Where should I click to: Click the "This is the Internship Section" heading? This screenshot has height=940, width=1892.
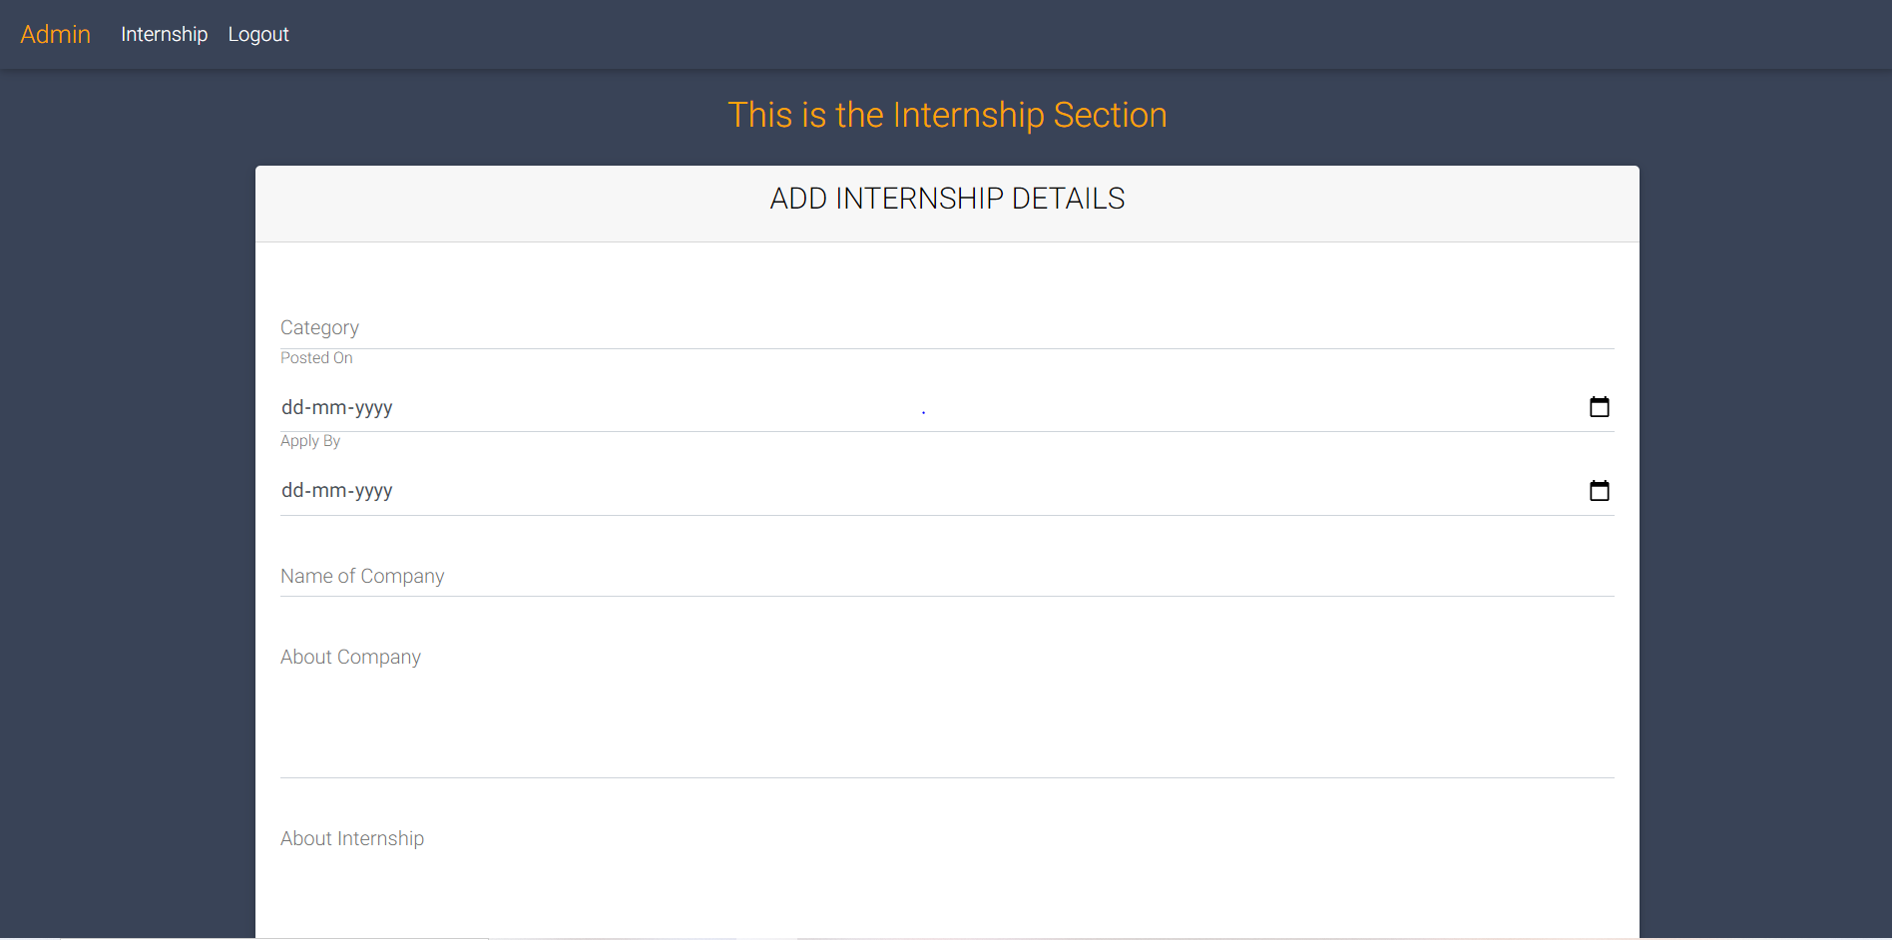946,116
